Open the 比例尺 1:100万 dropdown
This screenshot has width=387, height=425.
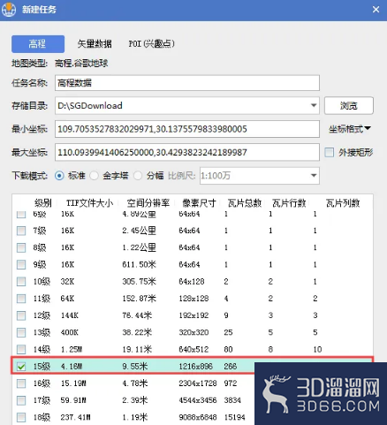(260, 176)
